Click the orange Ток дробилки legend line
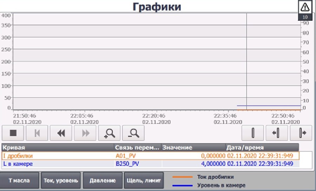The height and width of the screenshot is (191, 316). pos(182,177)
